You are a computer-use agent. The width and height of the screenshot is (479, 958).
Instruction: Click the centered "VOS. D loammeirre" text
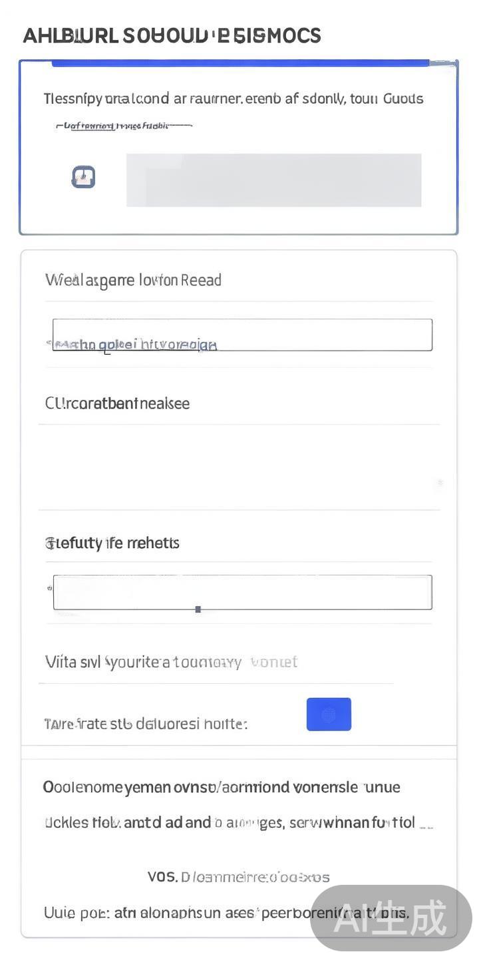(x=238, y=877)
